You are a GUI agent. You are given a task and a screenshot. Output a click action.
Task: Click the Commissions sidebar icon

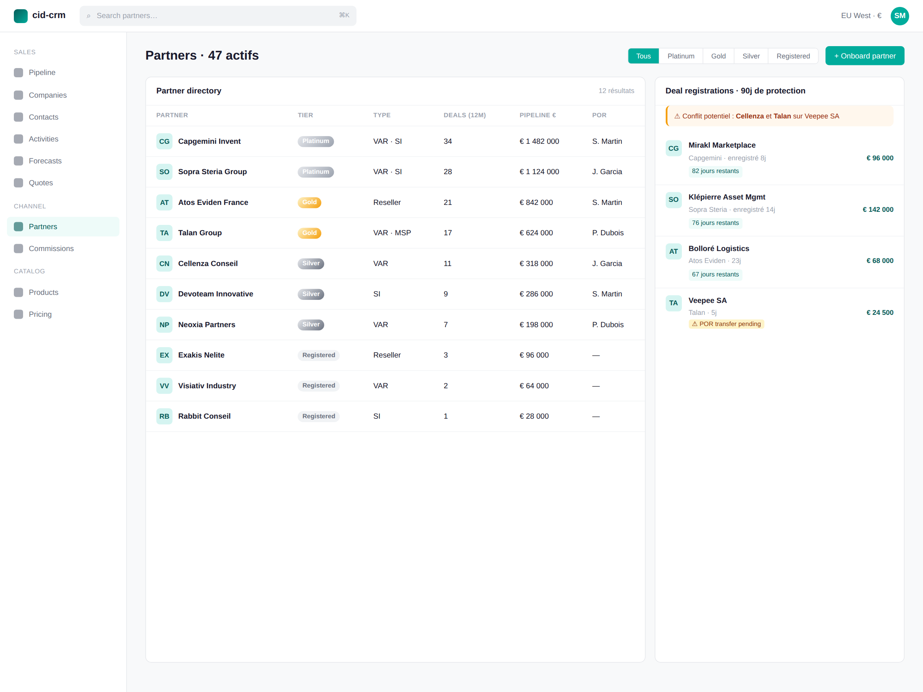(18, 249)
